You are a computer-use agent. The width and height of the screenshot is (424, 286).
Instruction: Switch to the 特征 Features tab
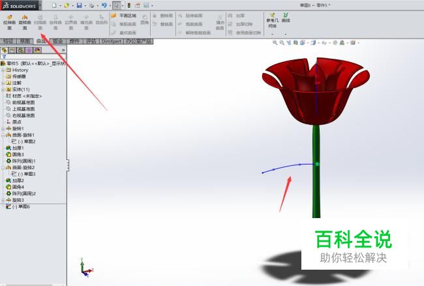(x=8, y=41)
